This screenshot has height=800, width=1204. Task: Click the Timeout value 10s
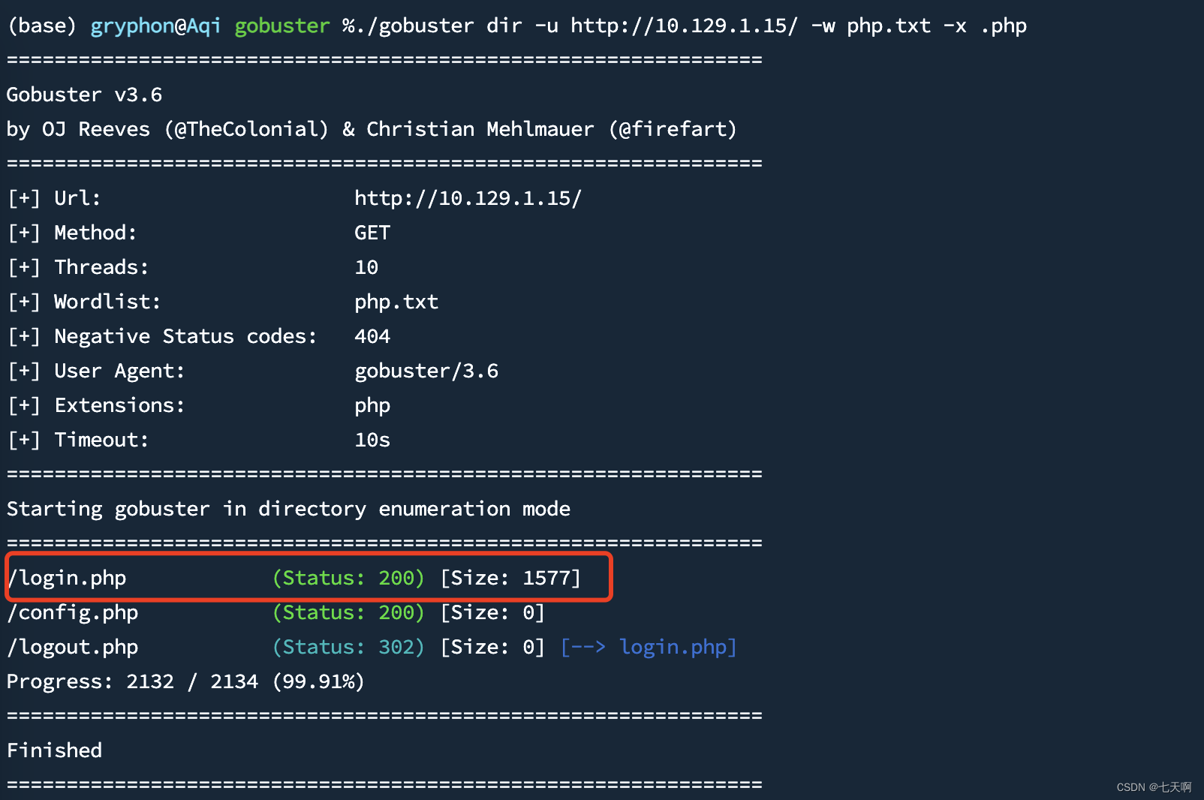coord(372,440)
